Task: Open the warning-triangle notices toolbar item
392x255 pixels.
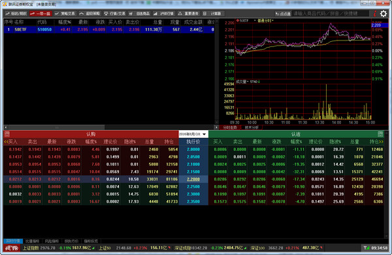Action: click(x=188, y=14)
